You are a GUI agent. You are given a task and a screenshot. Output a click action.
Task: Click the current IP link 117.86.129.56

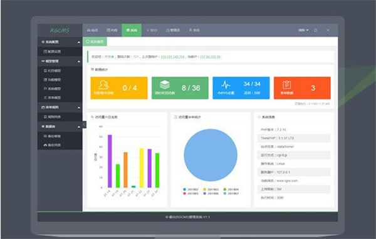[211, 57]
